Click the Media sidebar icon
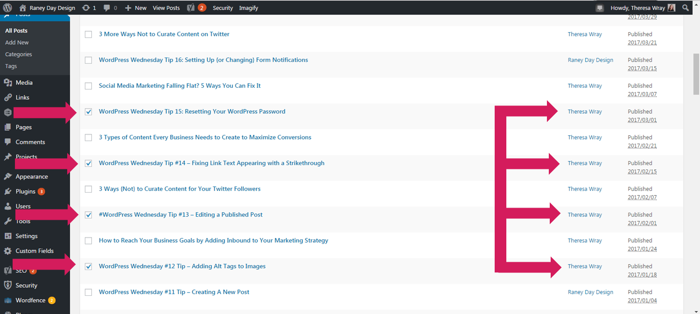 click(x=8, y=83)
